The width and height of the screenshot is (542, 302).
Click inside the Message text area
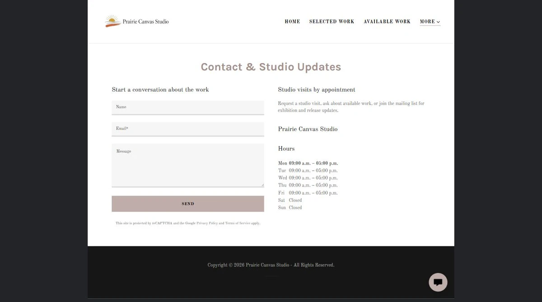pyautogui.click(x=188, y=165)
